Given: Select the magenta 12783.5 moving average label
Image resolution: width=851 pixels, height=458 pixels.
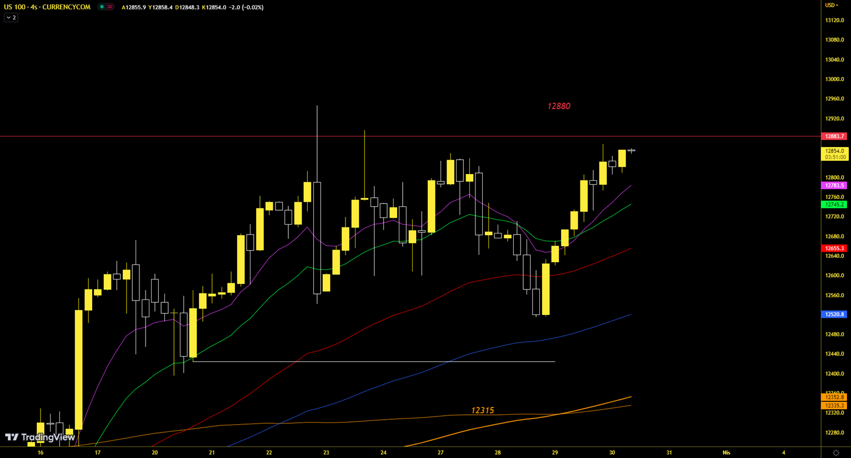Looking at the screenshot, I should pos(834,186).
